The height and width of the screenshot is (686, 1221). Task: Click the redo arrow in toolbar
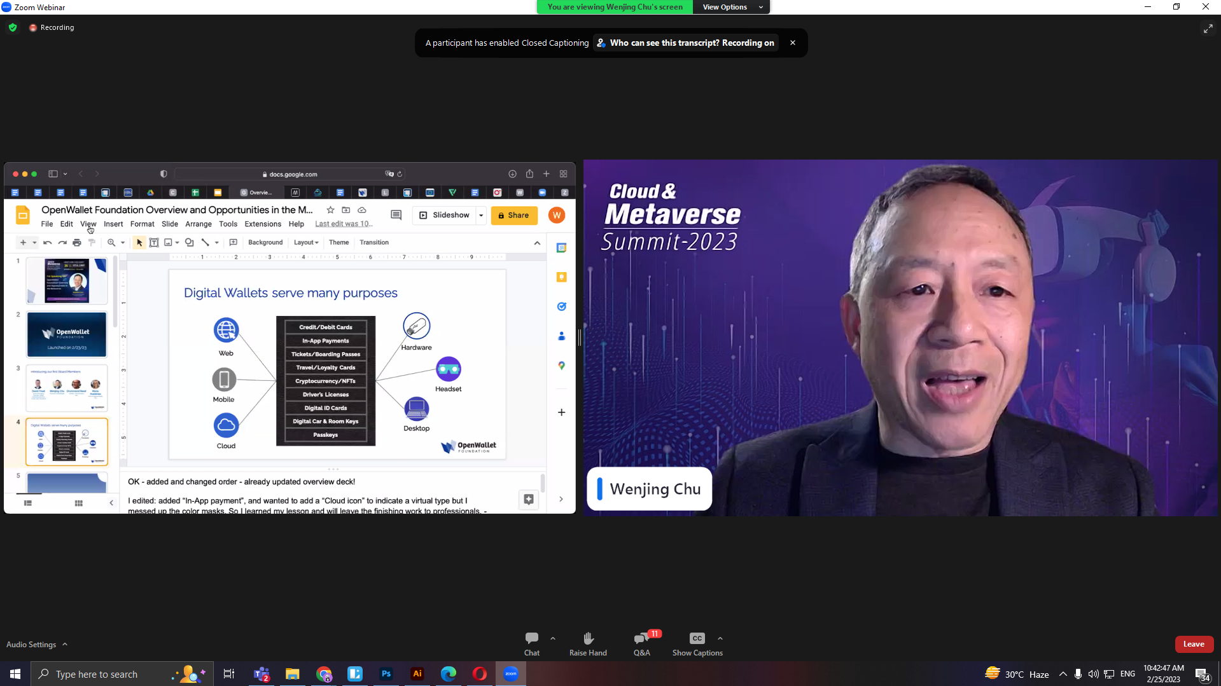[x=62, y=243]
